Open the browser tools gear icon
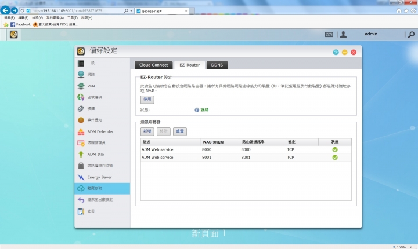418x249 pixels. point(413,10)
